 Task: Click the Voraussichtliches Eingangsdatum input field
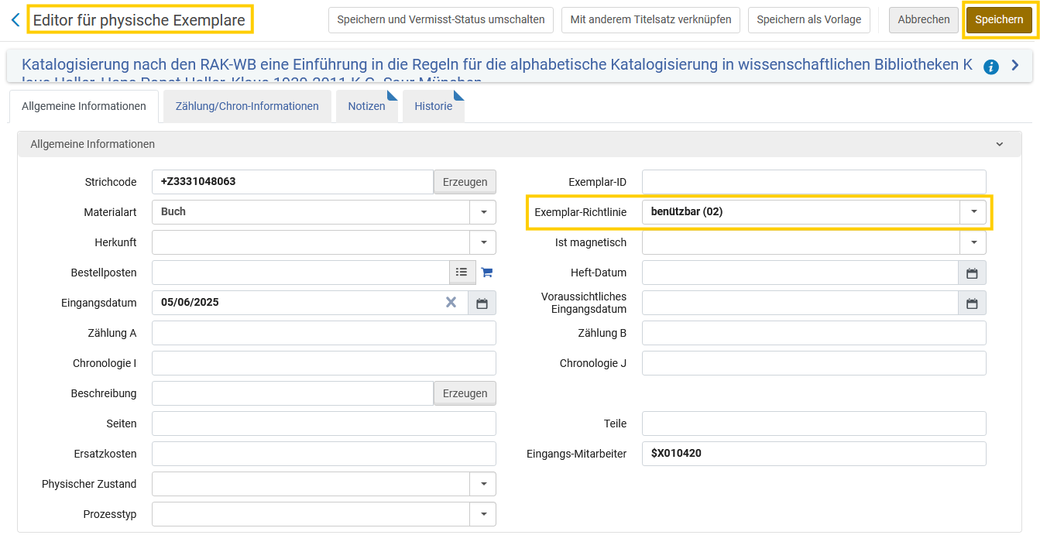[800, 303]
